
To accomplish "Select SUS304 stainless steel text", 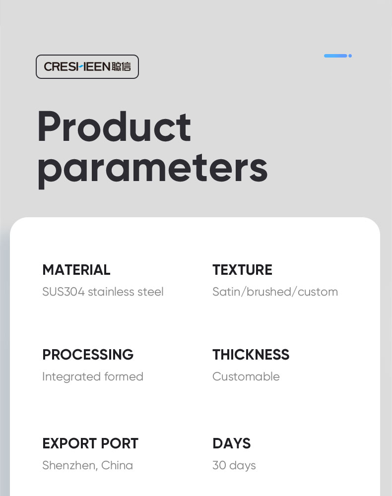I will click(103, 292).
